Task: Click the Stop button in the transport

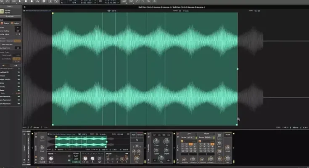Action: pyautogui.click(x=26, y=2)
